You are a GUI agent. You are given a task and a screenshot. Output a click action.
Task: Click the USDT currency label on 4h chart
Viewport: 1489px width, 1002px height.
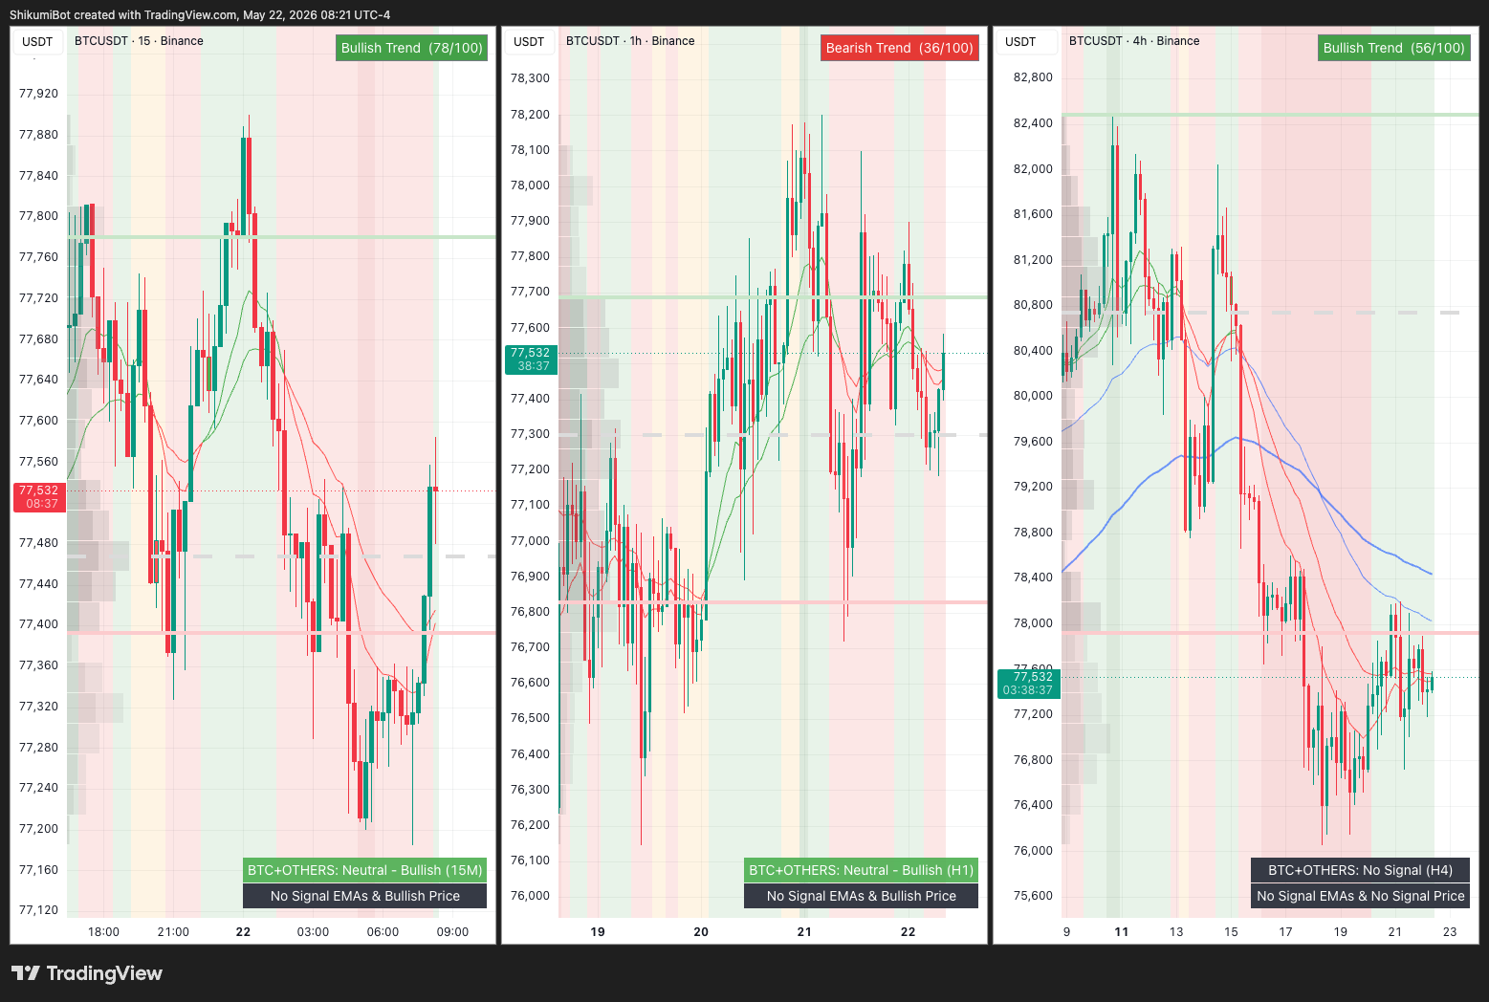click(x=1020, y=41)
